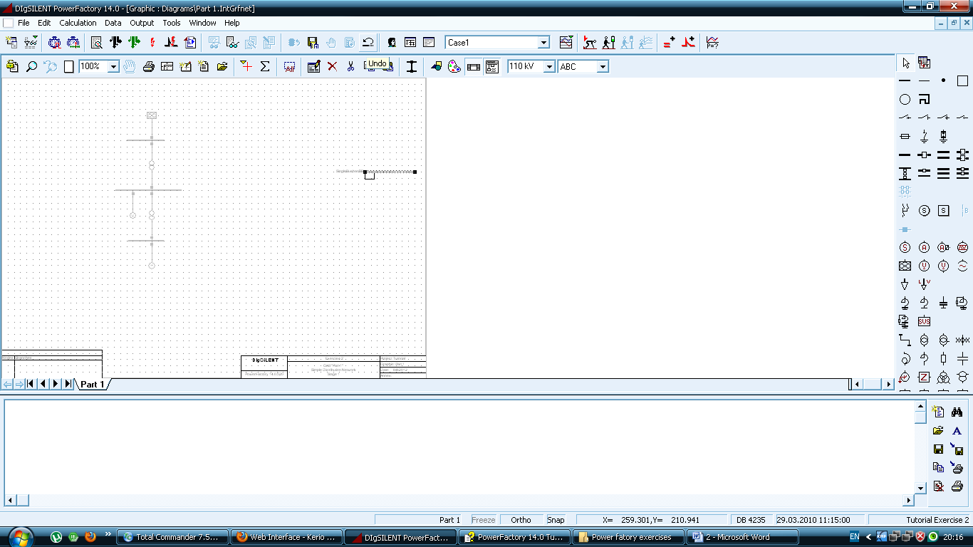The height and width of the screenshot is (547, 973).
Task: Click the Undo toolbar icon
Action: 368,43
